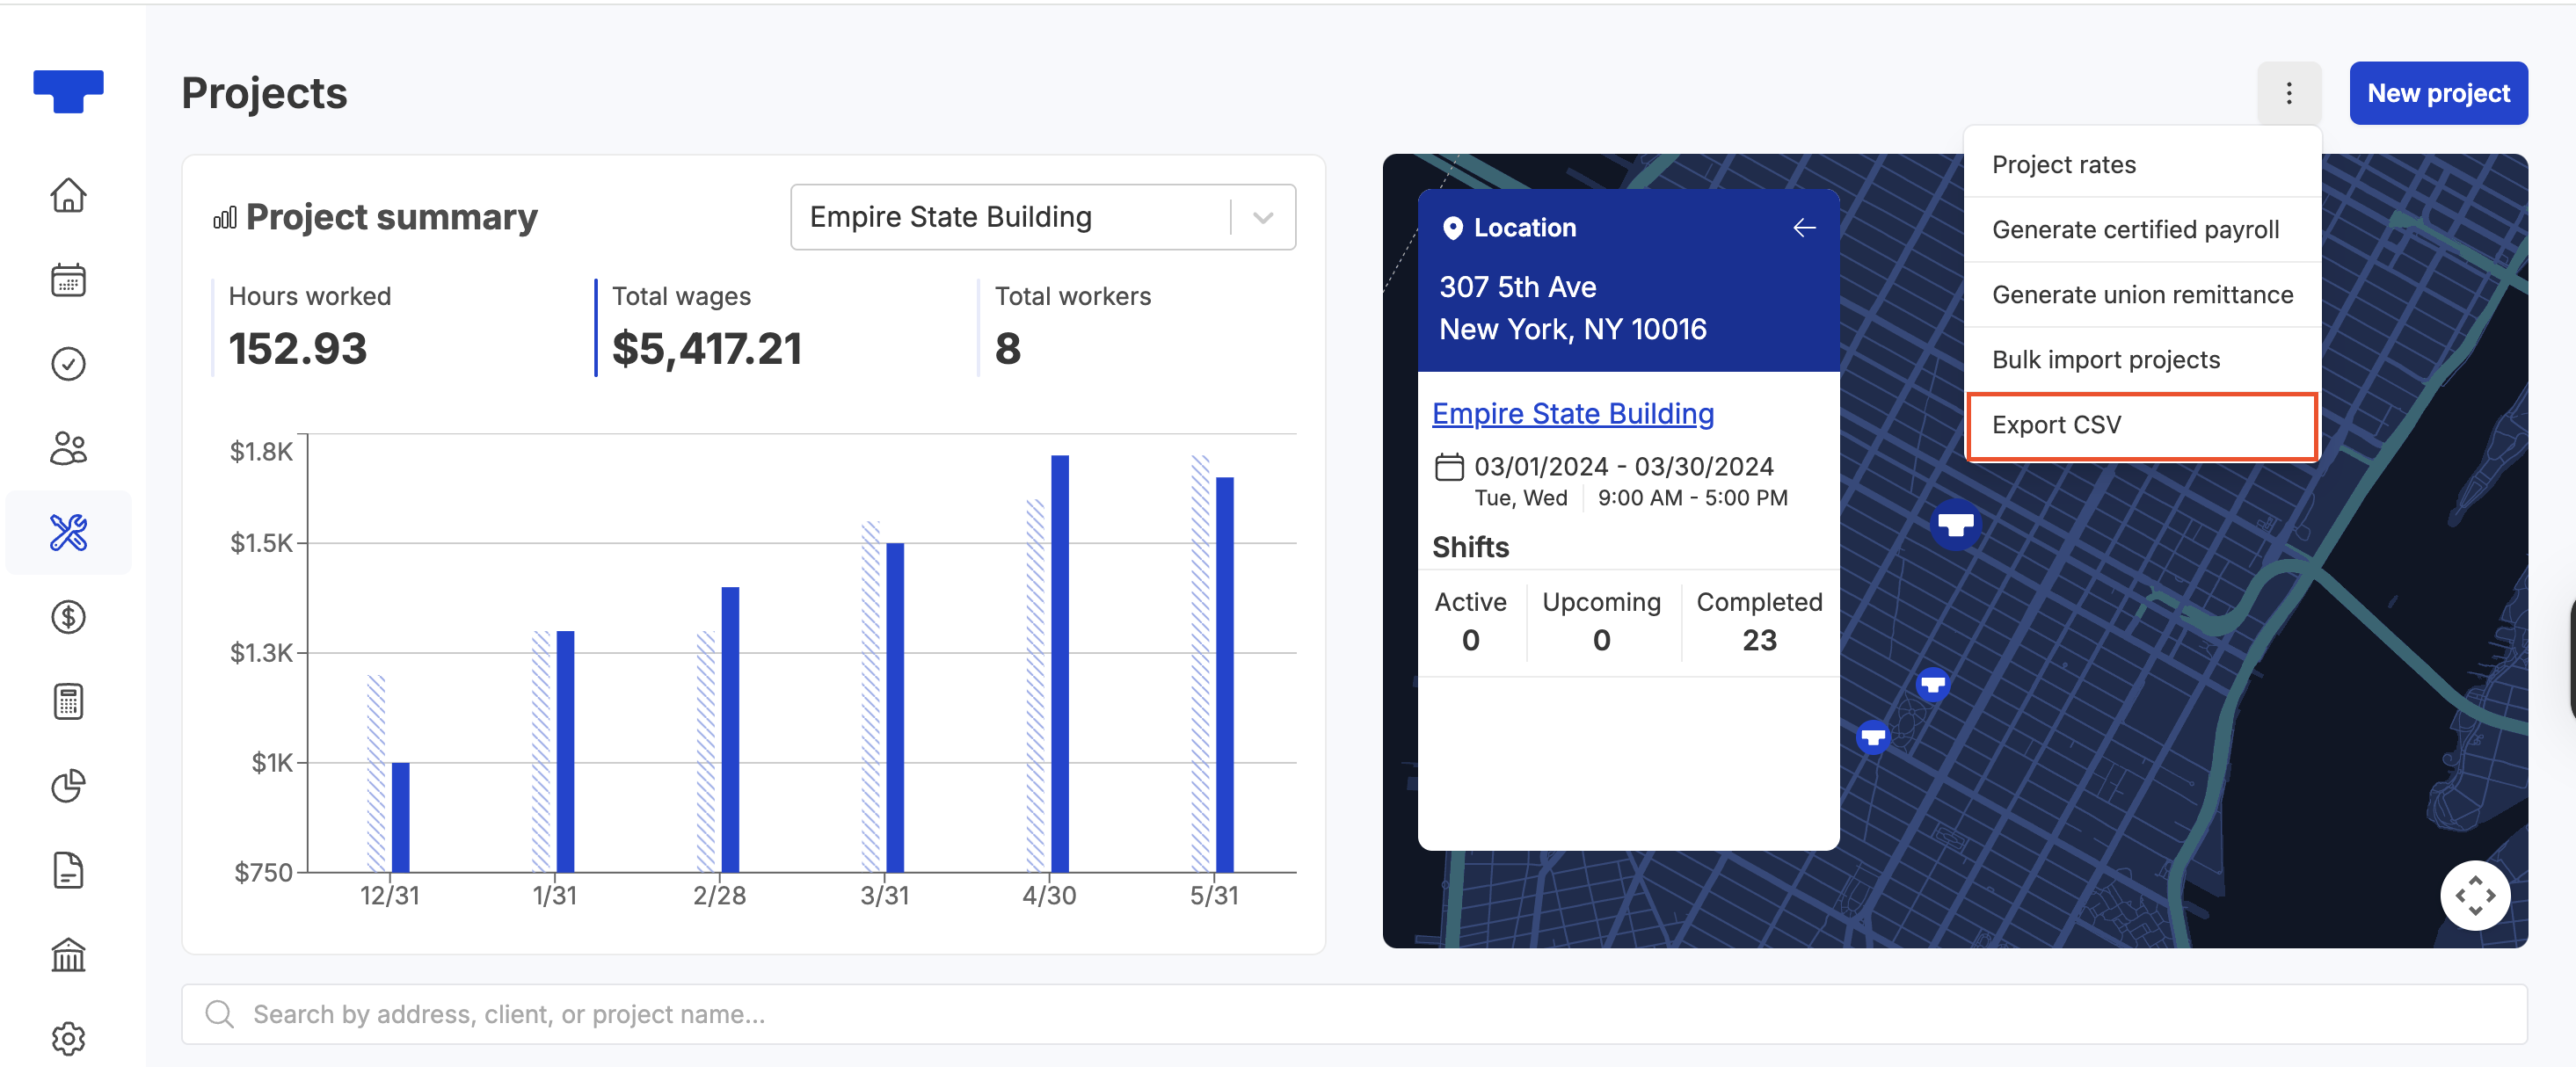Click the 2/28 solid blue bar

[x=730, y=730]
